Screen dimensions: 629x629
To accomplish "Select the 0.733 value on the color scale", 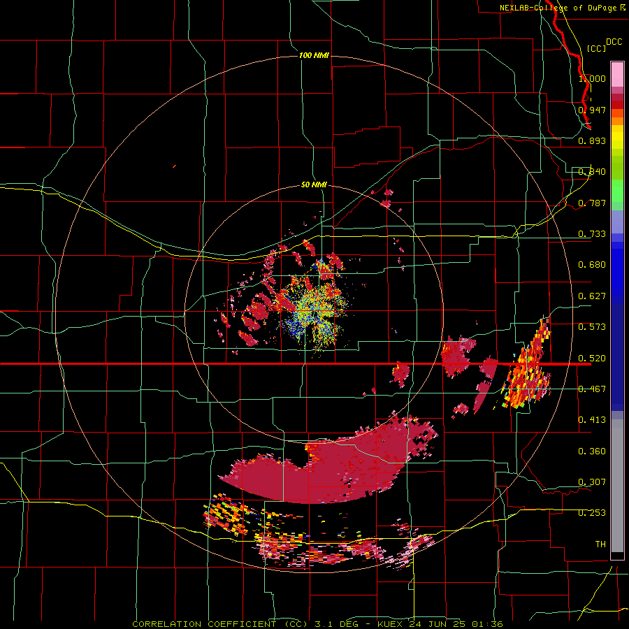I will (592, 234).
